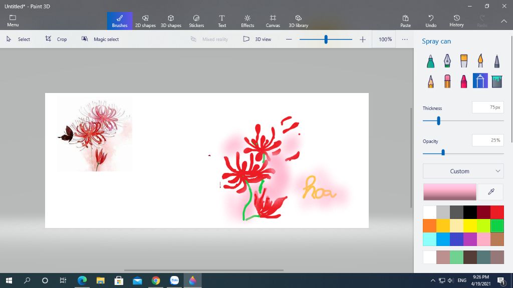Choose the yellow color swatch

[470, 225]
